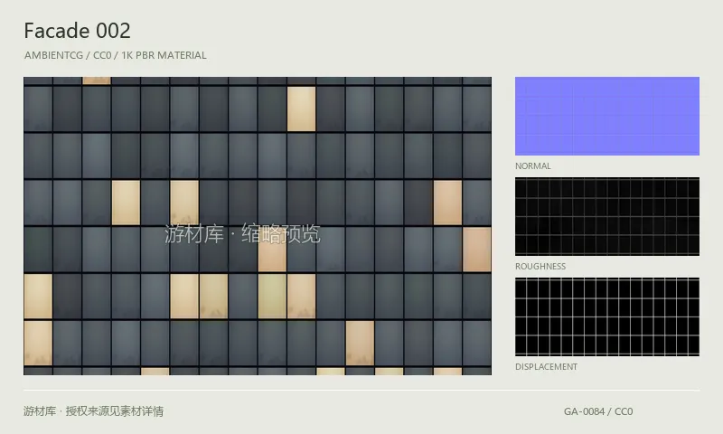723x434 pixels.
Task: Click the GA-0084 / CC0 code
Action: (x=598, y=411)
